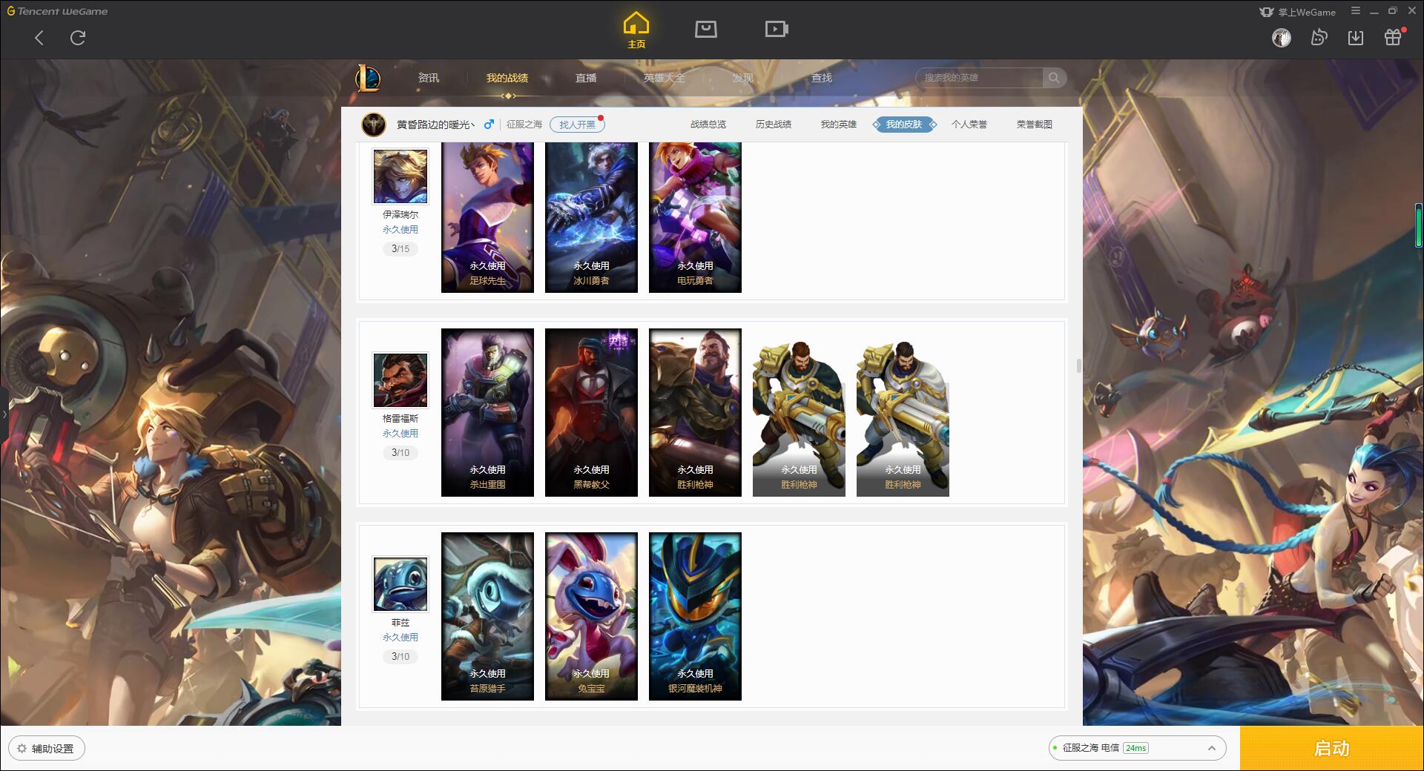Open the 杀出重围 skin card
Image resolution: width=1424 pixels, height=771 pixels.
pos(487,412)
